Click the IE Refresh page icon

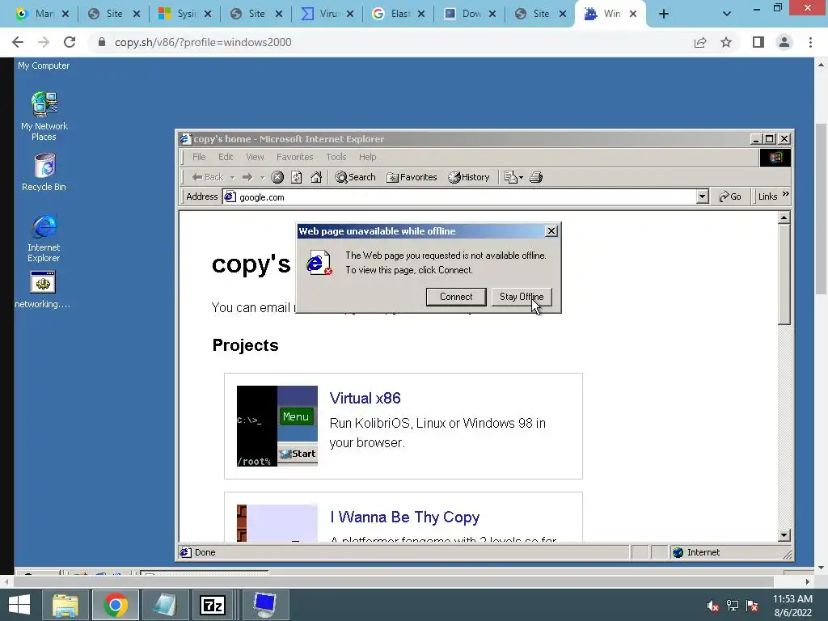297,177
